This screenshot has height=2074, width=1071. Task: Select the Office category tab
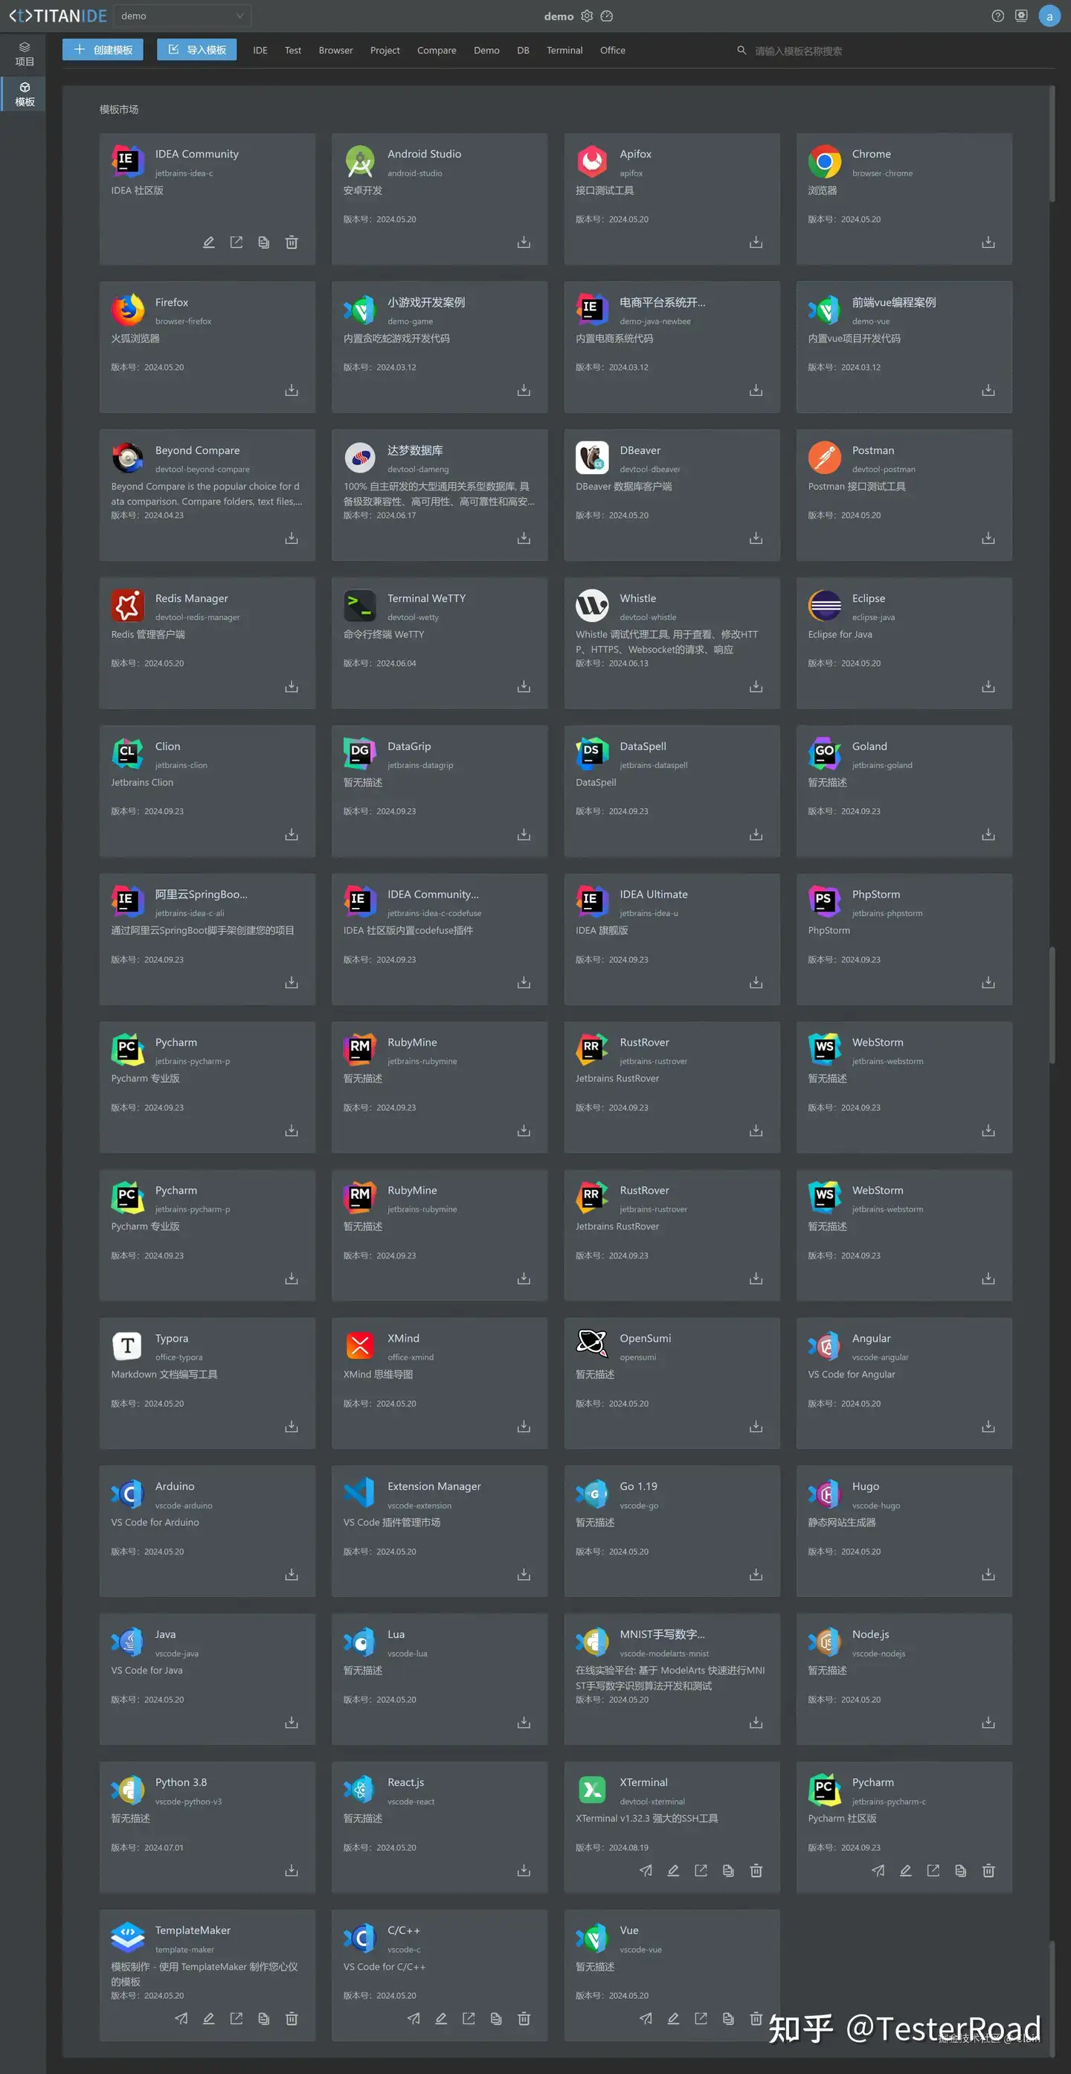point(612,51)
